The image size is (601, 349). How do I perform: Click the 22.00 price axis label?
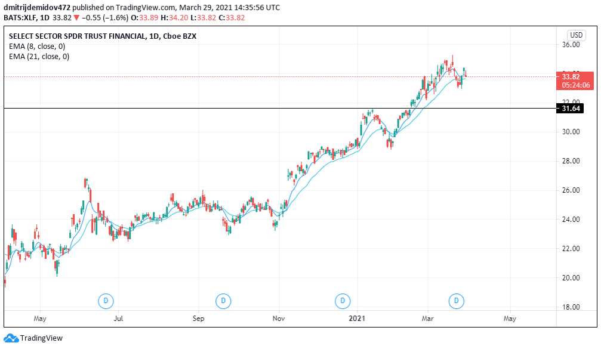coord(571,248)
